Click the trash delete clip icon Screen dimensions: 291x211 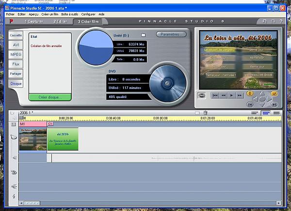click(205, 113)
